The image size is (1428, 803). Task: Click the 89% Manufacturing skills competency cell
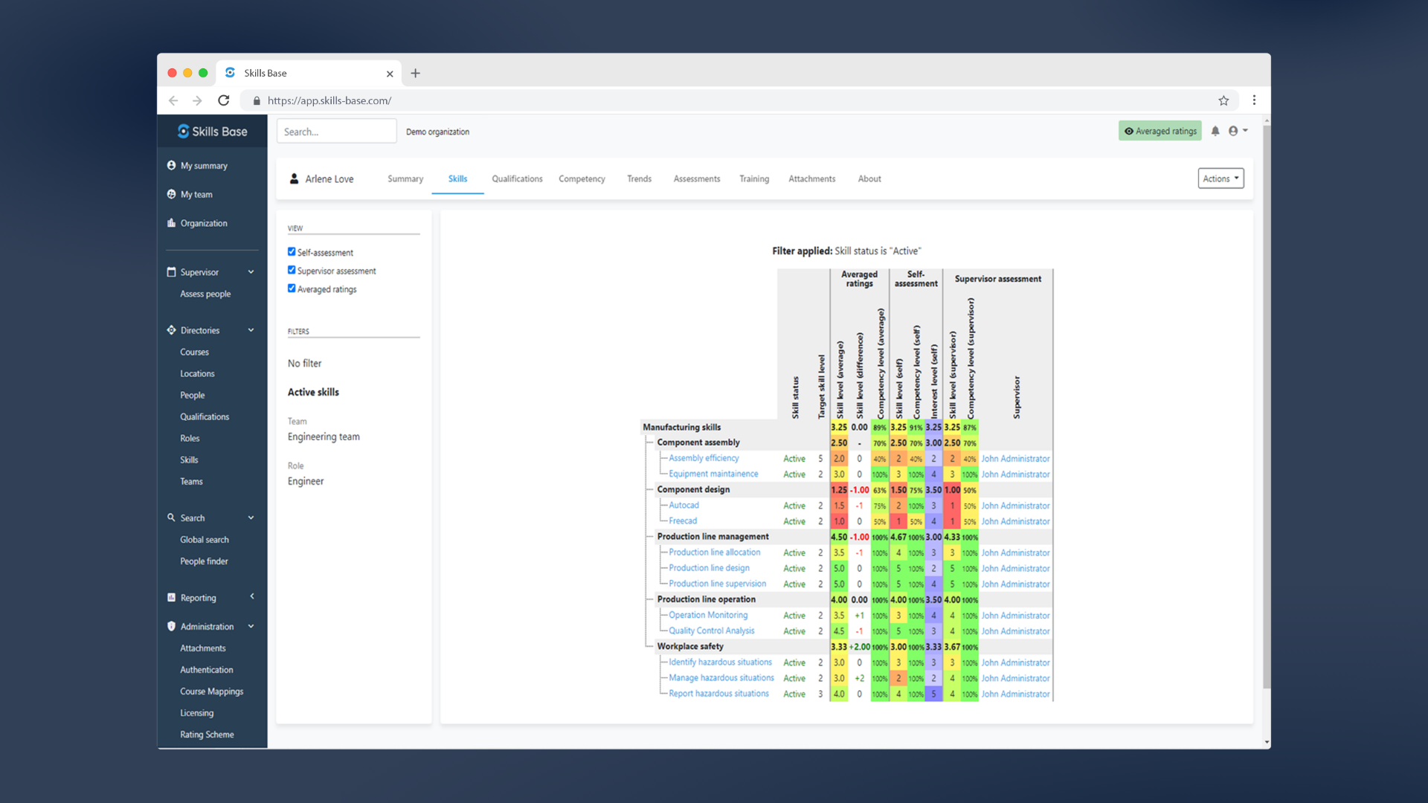point(880,428)
